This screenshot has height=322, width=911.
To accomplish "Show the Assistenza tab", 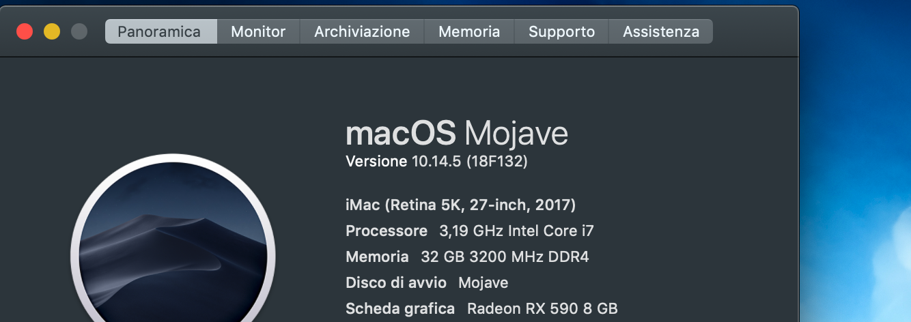I will tap(660, 31).
